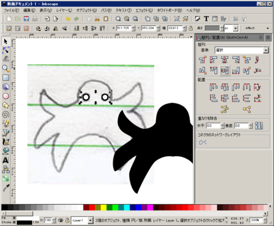The width and height of the screenshot is (274, 226).
Task: Center objects on vertical axis
Action: (x=225, y=60)
